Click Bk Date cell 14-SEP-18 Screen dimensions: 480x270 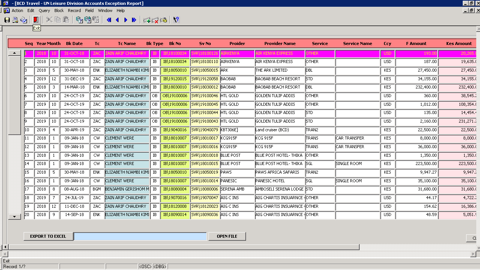74,215
